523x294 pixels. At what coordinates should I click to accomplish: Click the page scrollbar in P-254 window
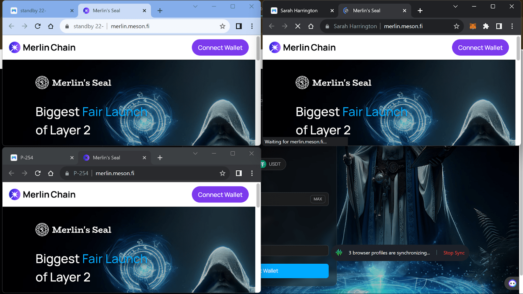[x=258, y=195]
